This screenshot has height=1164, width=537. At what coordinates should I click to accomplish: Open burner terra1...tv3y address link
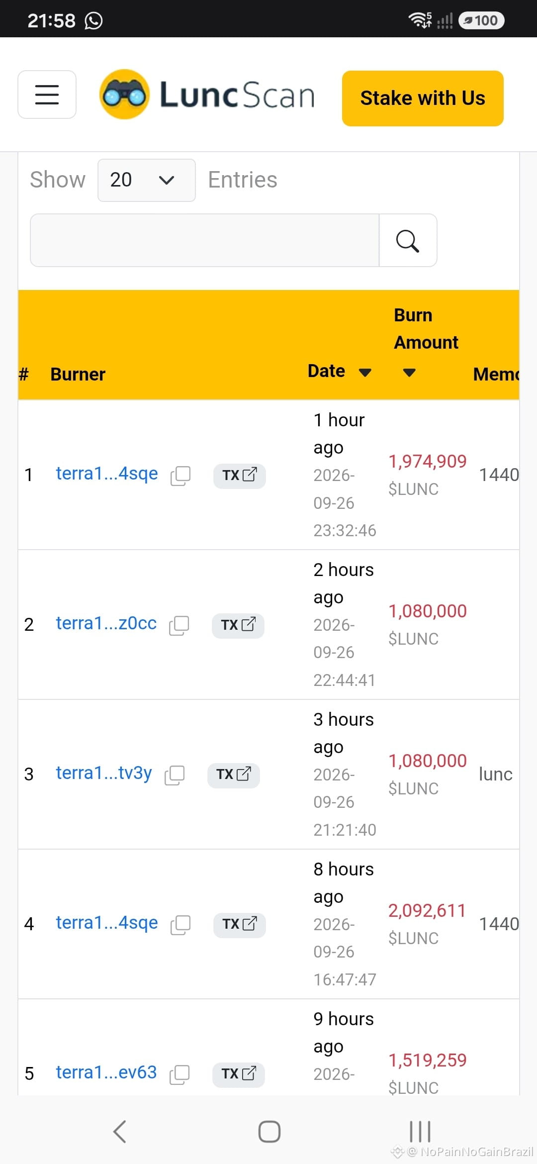click(104, 774)
